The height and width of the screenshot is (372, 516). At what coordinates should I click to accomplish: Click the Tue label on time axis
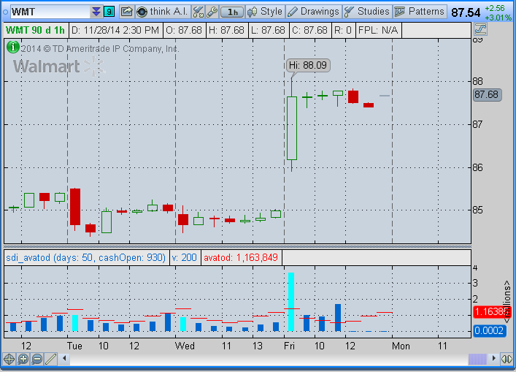pos(74,346)
